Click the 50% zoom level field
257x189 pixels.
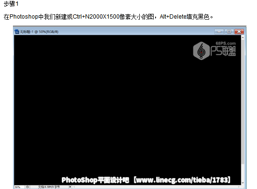19,187
